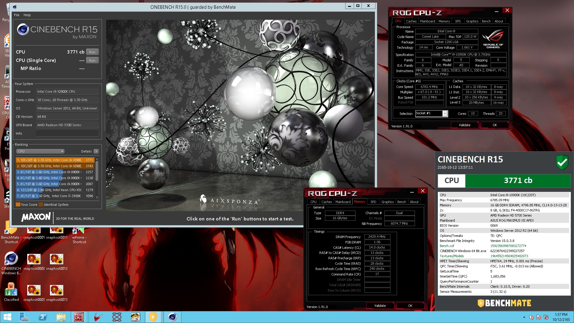
Task: Switch to Memory tab in upper CPU-Z
Action: point(444,21)
